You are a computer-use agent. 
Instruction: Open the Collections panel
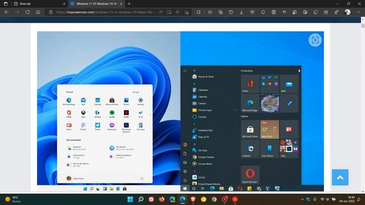click(x=221, y=12)
